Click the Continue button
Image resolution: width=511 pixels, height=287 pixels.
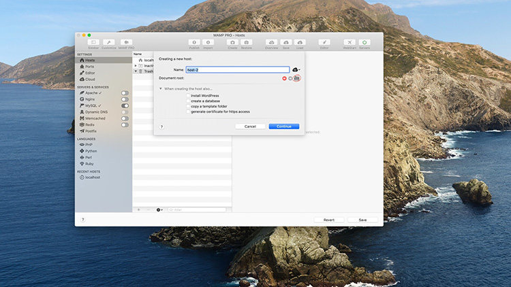[x=284, y=126]
